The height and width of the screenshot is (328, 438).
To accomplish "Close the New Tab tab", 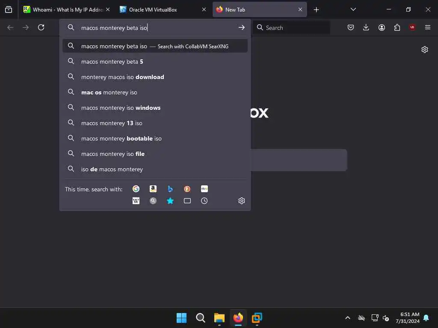I will (x=300, y=9).
